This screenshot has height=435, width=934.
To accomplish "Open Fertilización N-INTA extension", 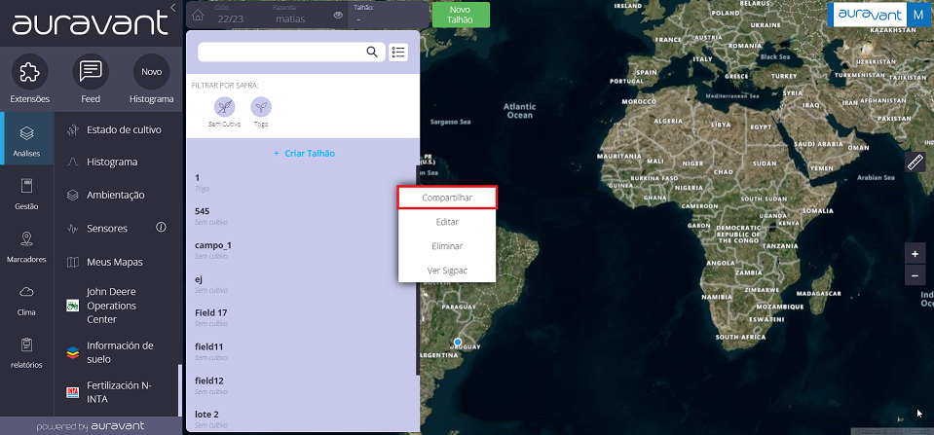I will point(117,391).
